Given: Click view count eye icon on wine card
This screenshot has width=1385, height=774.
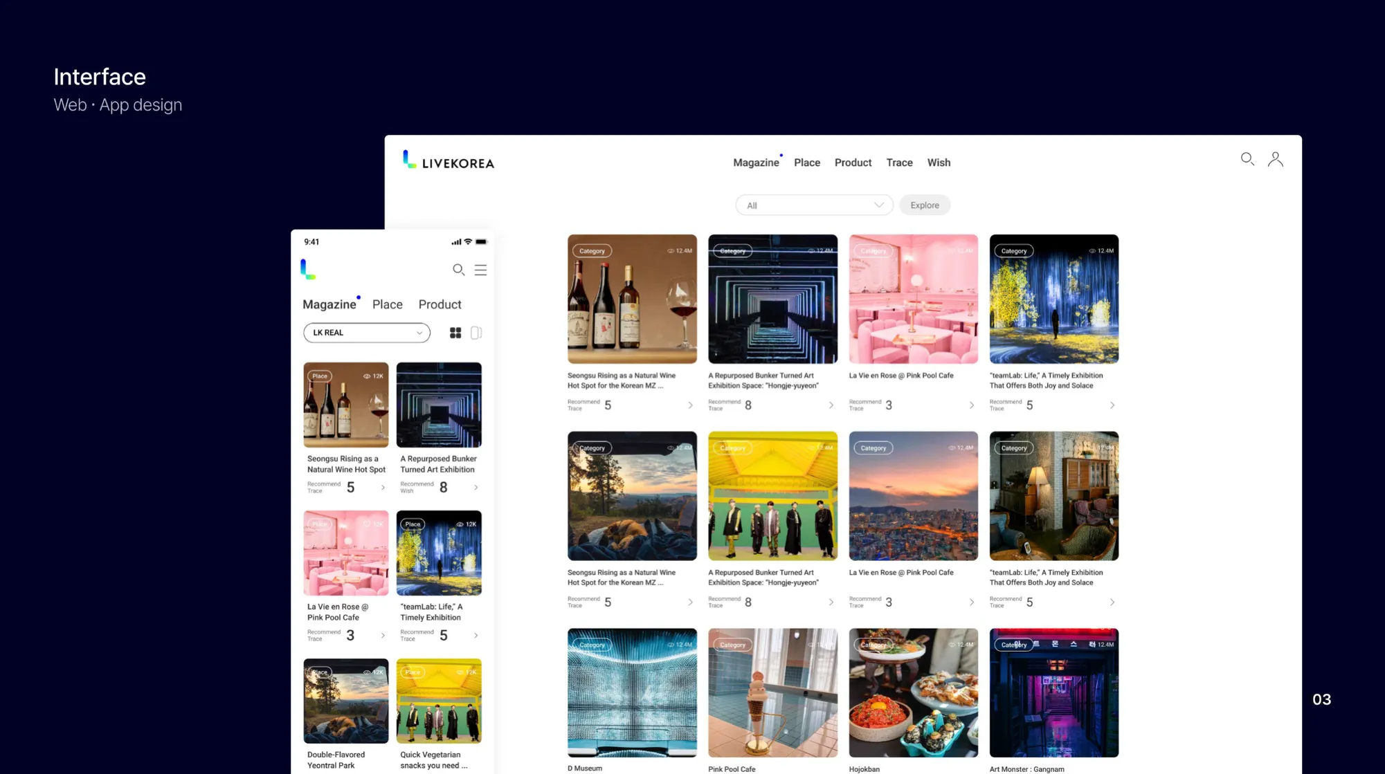Looking at the screenshot, I should tap(671, 251).
